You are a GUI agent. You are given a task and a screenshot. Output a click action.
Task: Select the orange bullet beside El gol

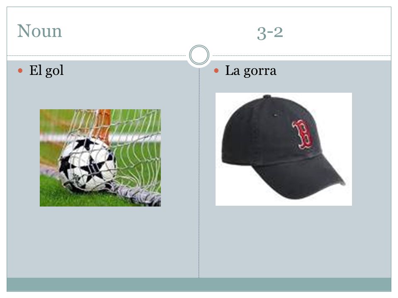tap(20, 71)
